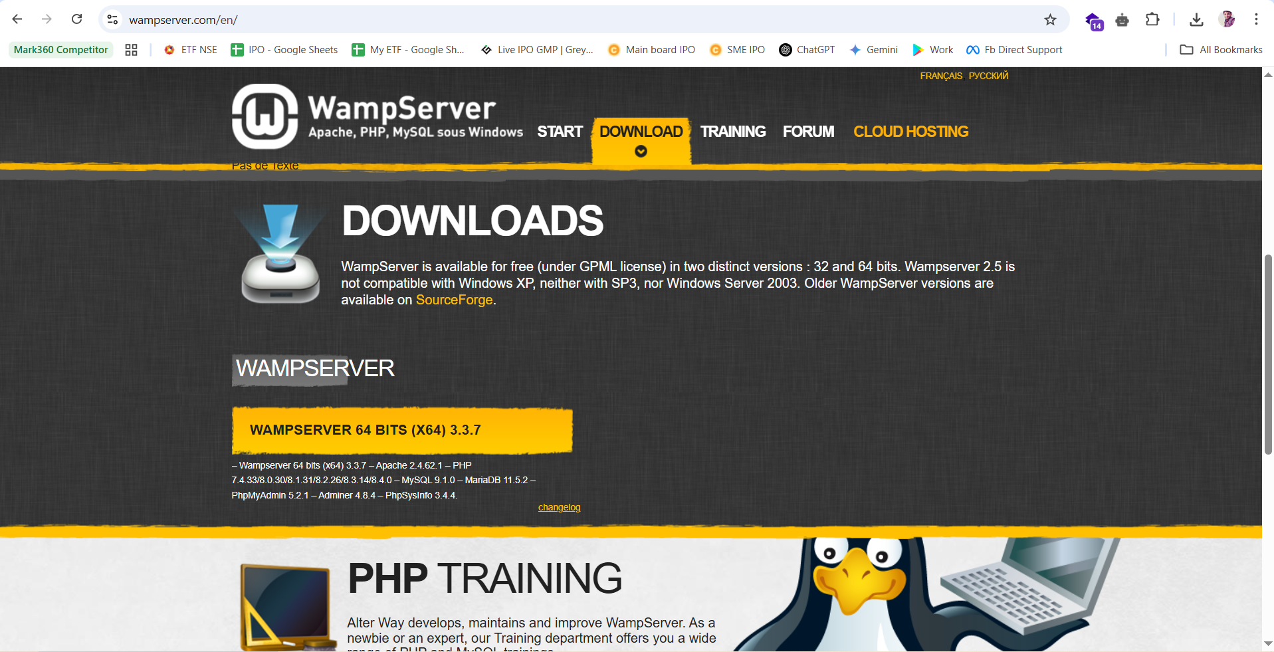
Task: Click the scrollbar down arrow
Action: point(1268,643)
